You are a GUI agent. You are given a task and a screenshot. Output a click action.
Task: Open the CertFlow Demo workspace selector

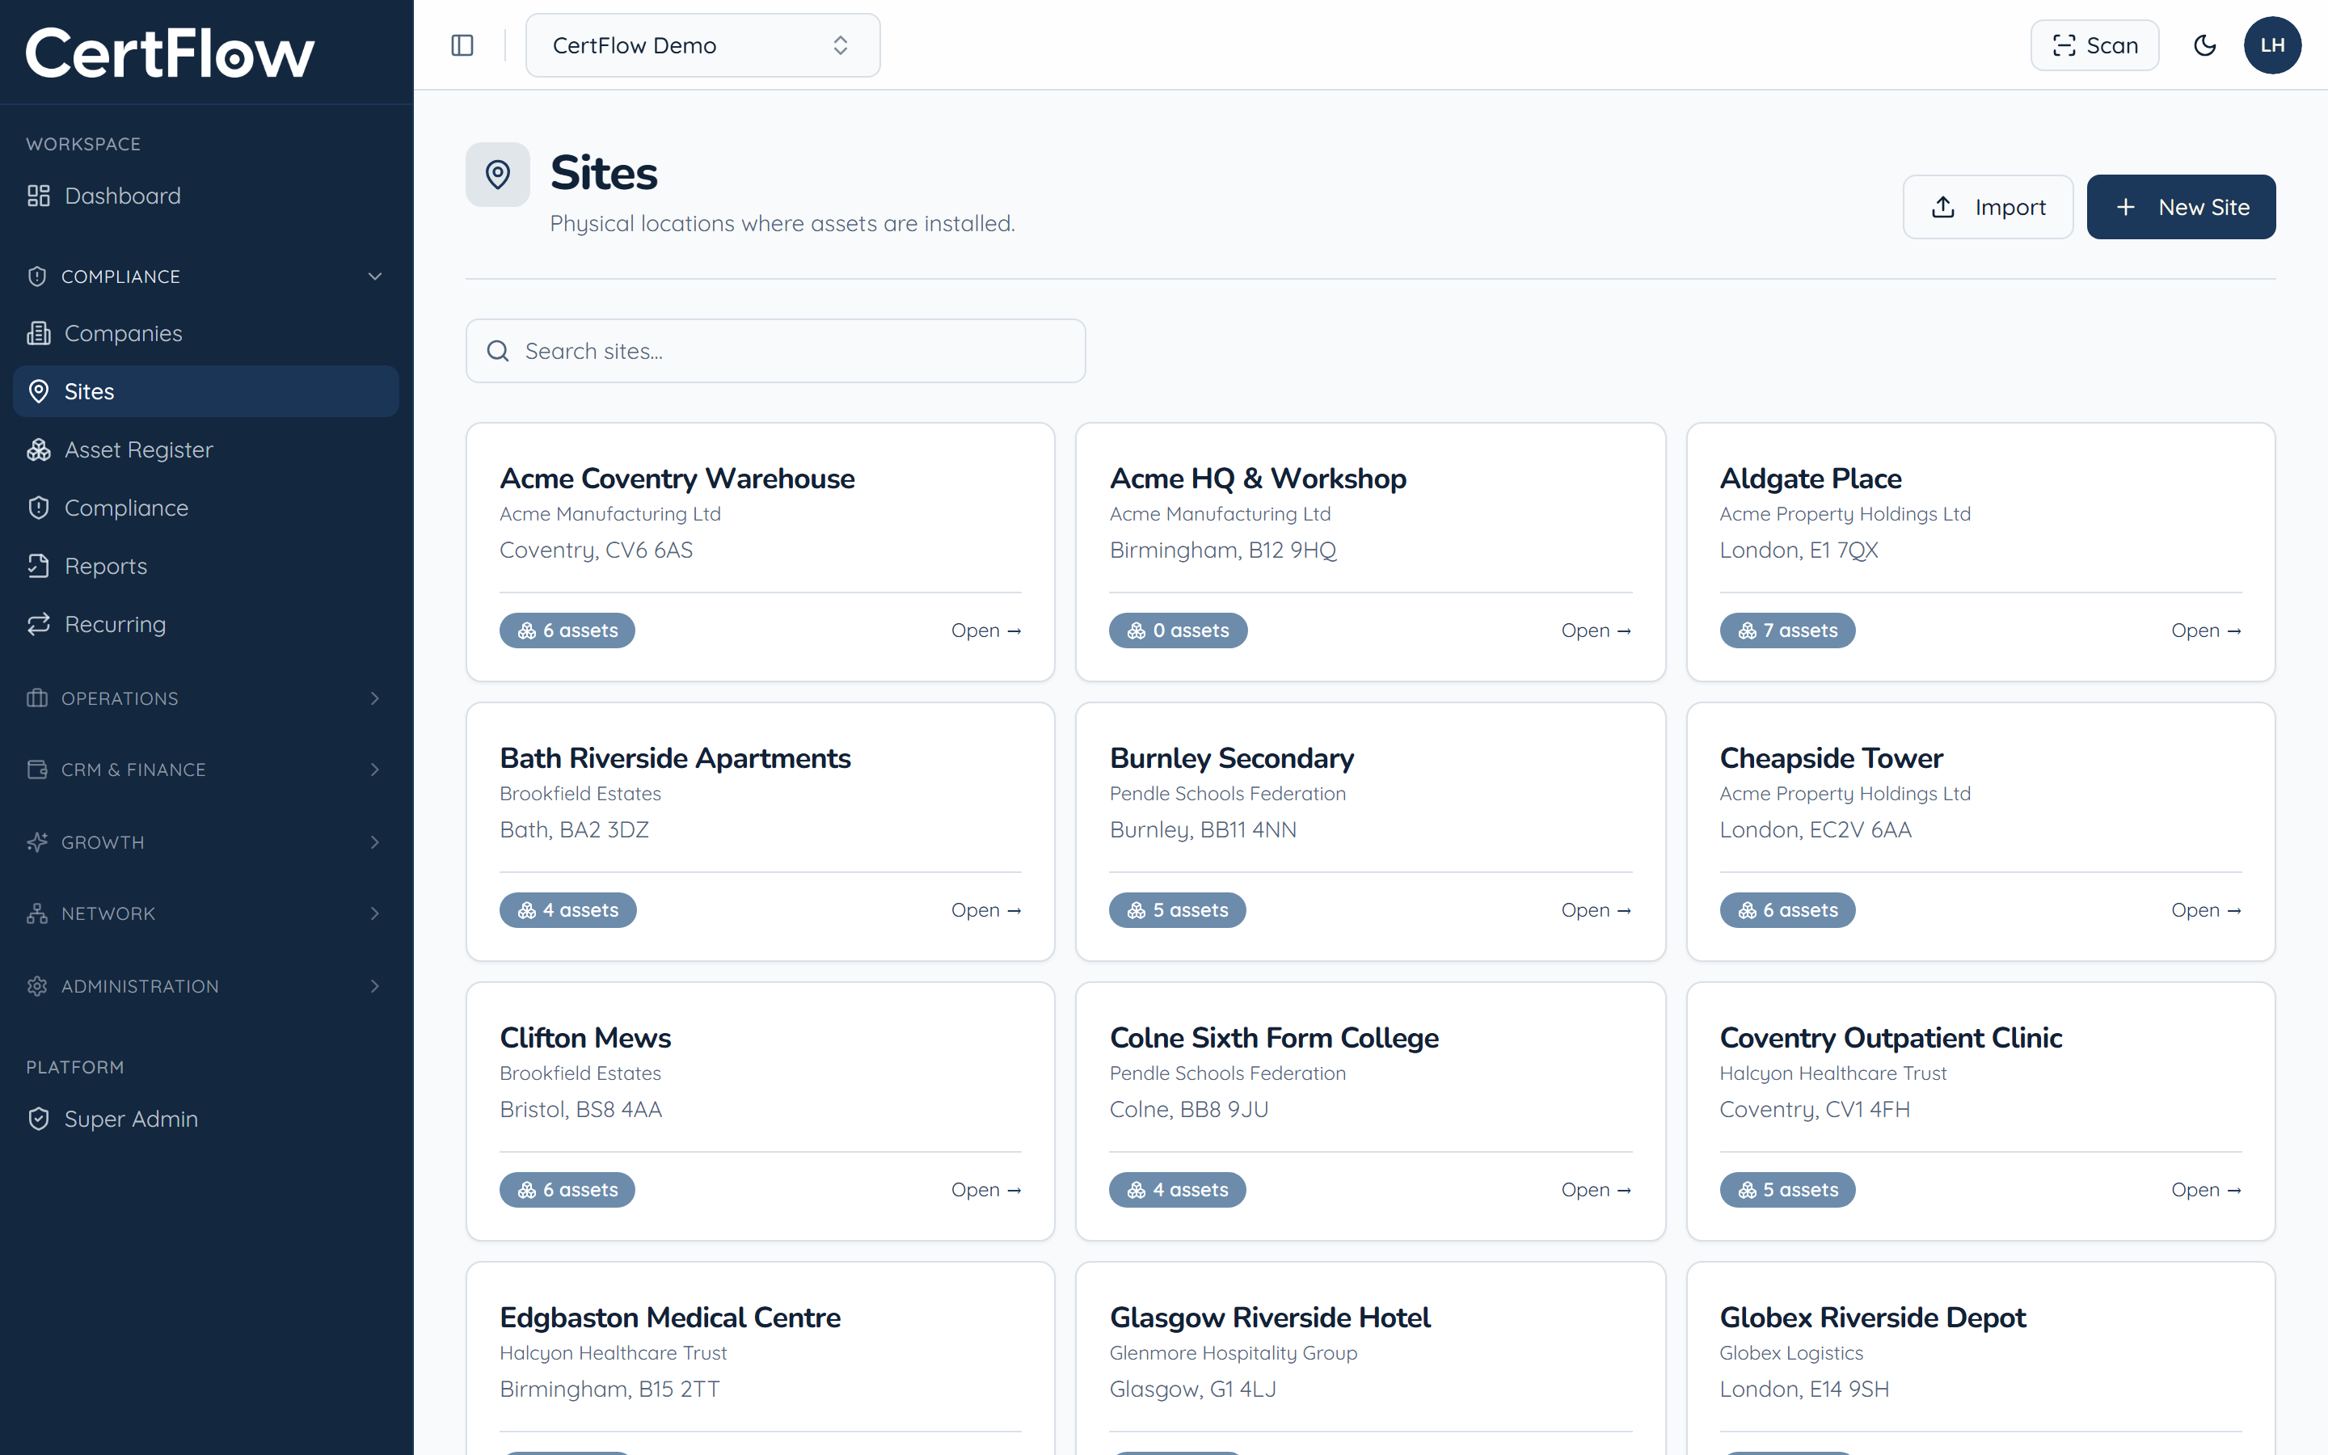point(702,45)
